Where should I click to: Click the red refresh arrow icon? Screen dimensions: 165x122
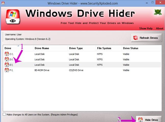click(135, 38)
